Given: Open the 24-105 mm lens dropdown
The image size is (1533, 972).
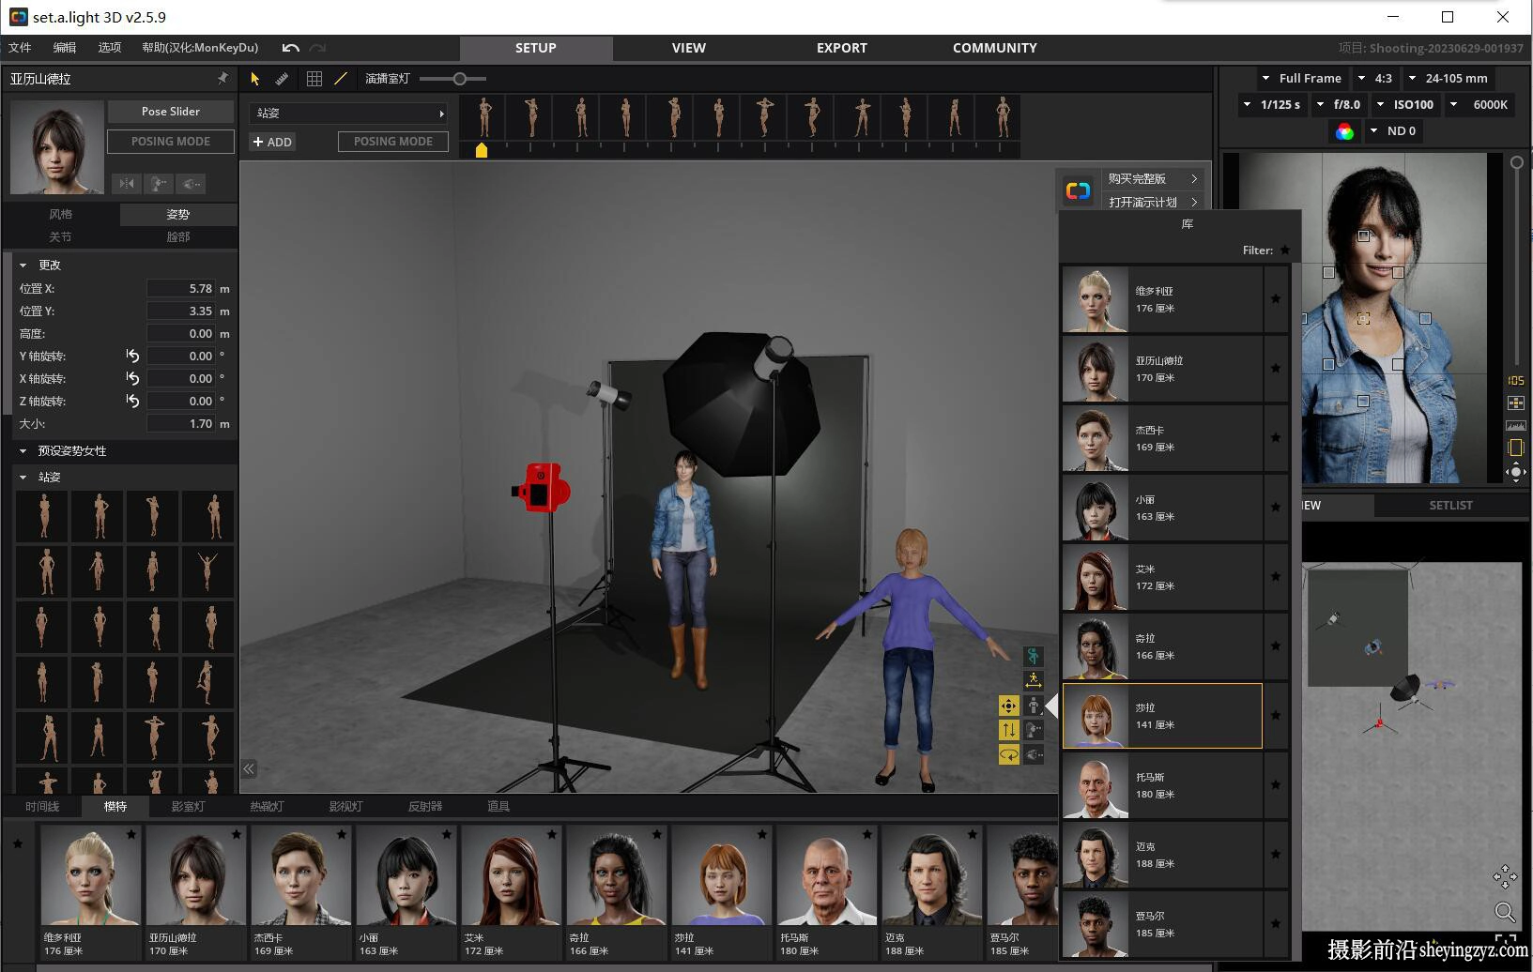Looking at the screenshot, I should 1449,79.
